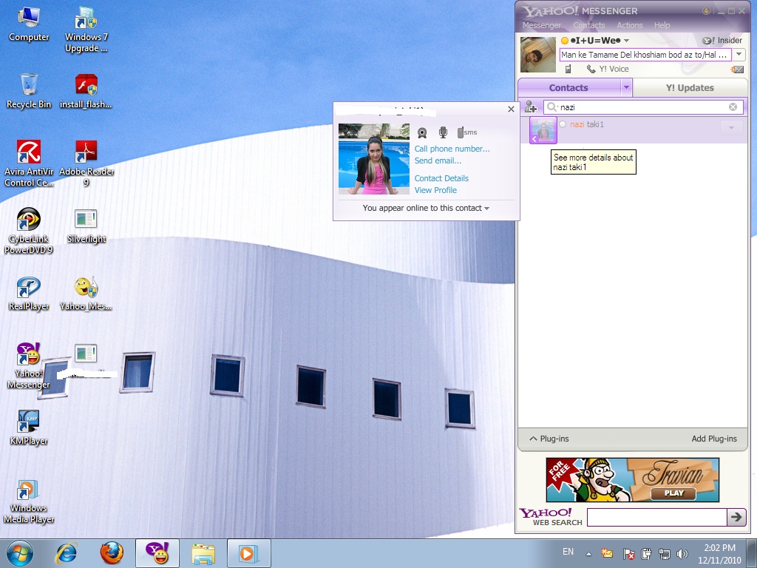
Task: Open the View Profile link
Action: pos(435,190)
